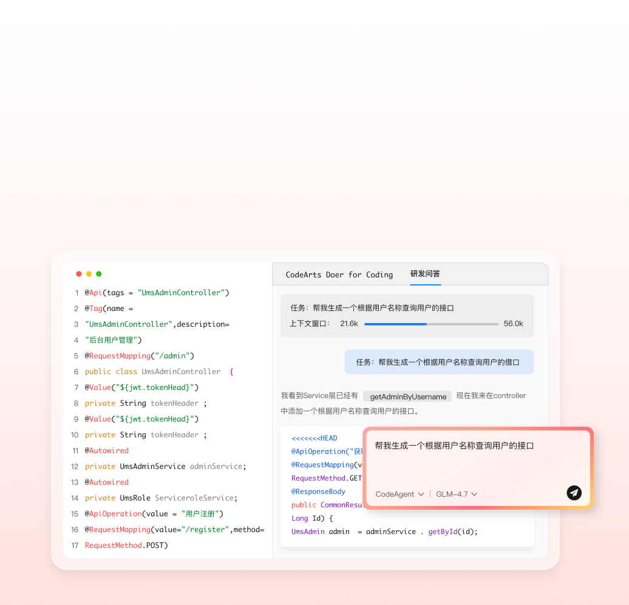This screenshot has width=629, height=605.
Task: Send the message with the paper plane button
Action: pos(574,493)
